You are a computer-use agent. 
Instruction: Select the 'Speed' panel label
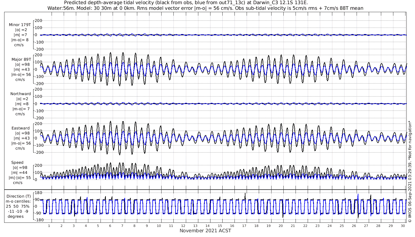17,162
